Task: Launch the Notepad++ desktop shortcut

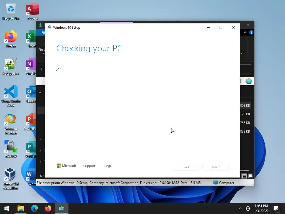Action: point(11,67)
